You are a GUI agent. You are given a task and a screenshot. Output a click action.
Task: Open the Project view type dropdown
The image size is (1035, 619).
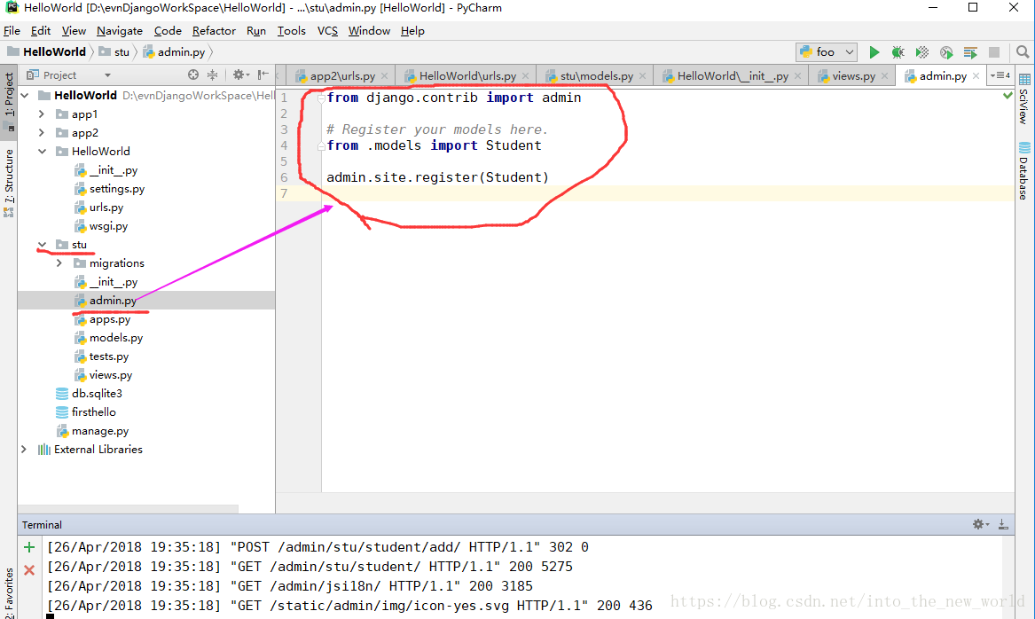[107, 75]
